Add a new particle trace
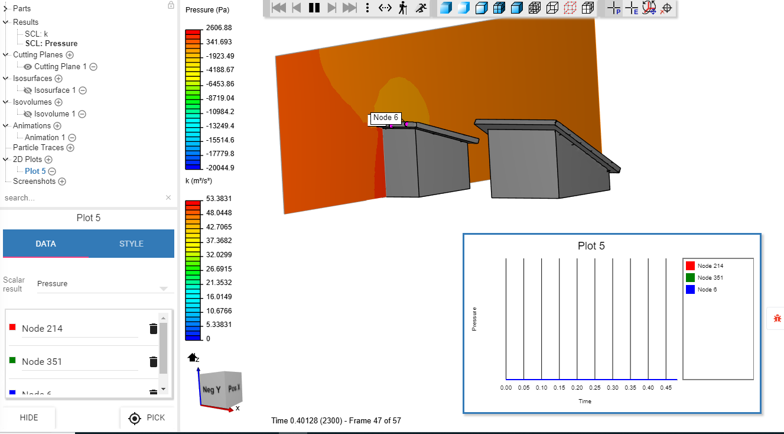Image resolution: width=784 pixels, height=434 pixels. pyautogui.click(x=70, y=148)
